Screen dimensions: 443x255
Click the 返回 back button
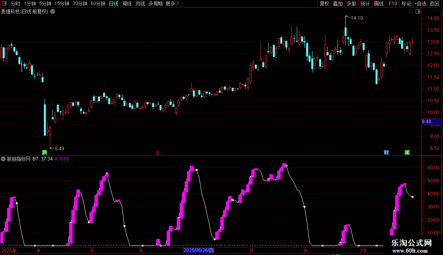click(x=434, y=4)
